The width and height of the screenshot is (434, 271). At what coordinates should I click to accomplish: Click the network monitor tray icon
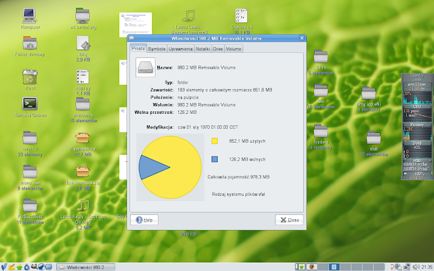click(x=407, y=267)
